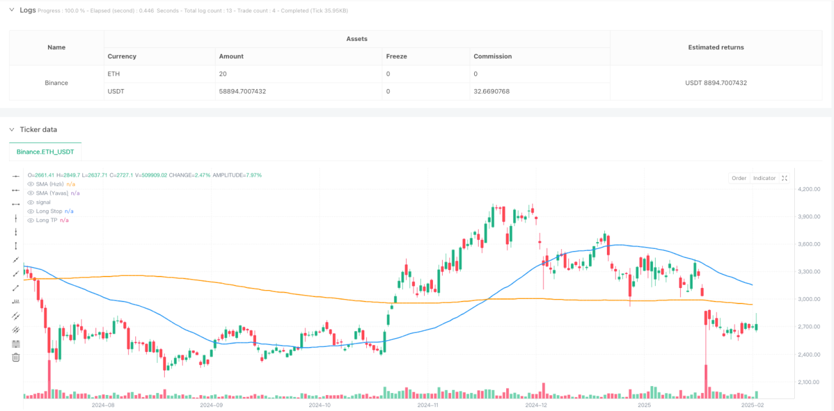Click the trash icon to delete drawings
Image resolution: width=834 pixels, height=411 pixels.
[x=16, y=358]
